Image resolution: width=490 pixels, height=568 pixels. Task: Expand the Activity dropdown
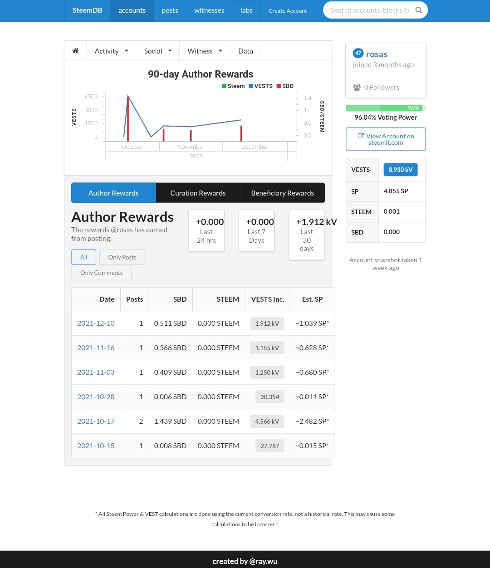(x=112, y=51)
